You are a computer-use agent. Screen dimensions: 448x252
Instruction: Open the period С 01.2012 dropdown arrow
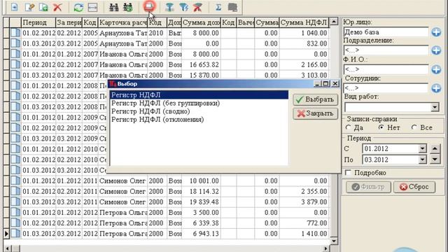pos(423,148)
